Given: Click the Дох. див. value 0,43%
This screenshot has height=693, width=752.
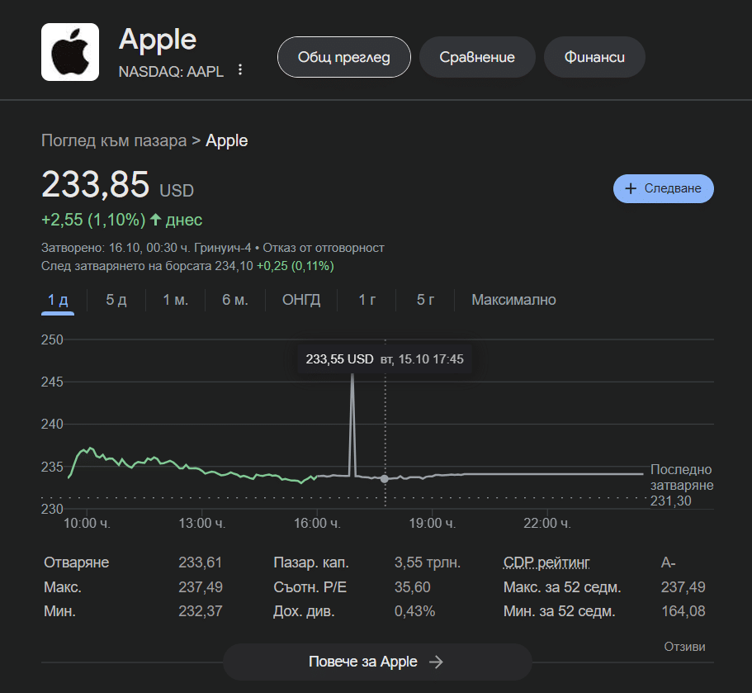Looking at the screenshot, I should (415, 611).
